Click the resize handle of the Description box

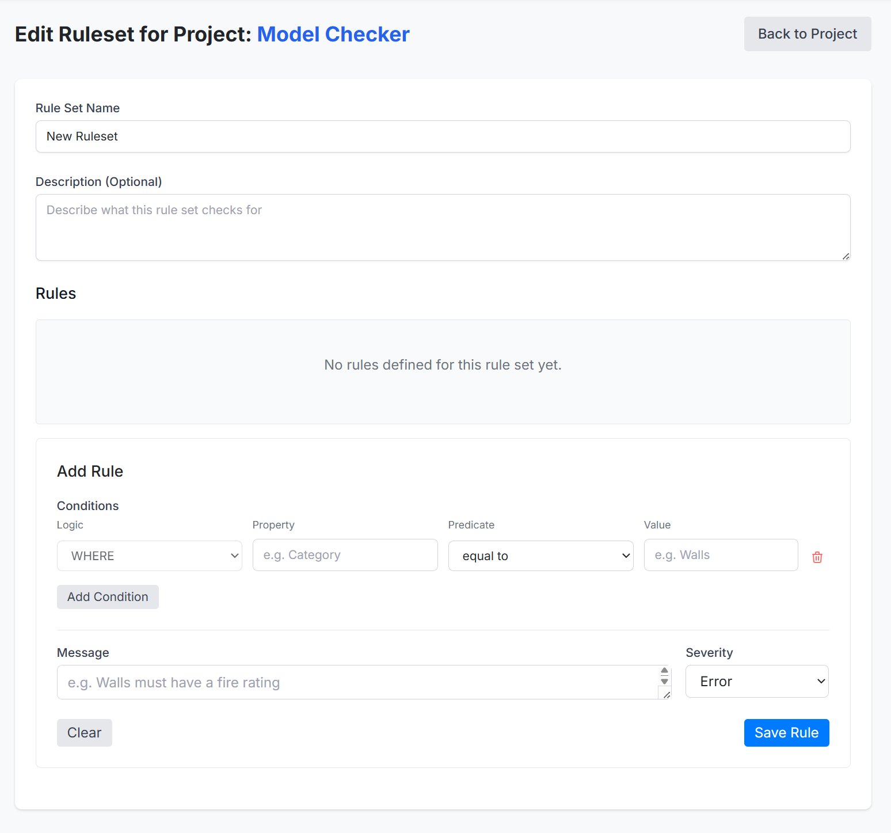[x=846, y=256]
